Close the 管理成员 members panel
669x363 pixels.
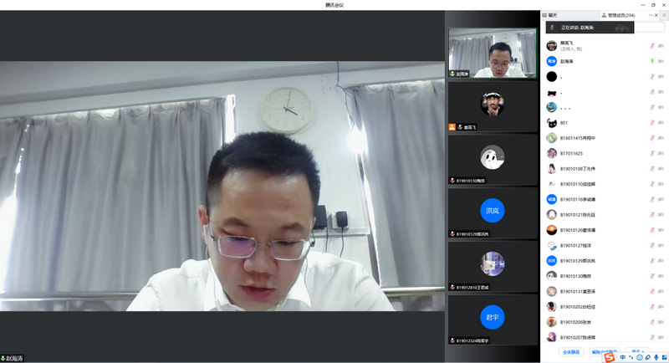pyautogui.click(x=657, y=15)
